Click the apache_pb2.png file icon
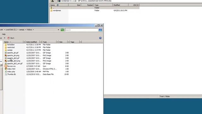Screen dimensions: 202x114 click(x=6, y=61)
